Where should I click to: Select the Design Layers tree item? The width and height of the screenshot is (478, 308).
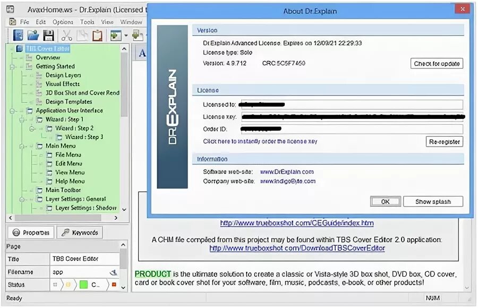click(x=63, y=75)
